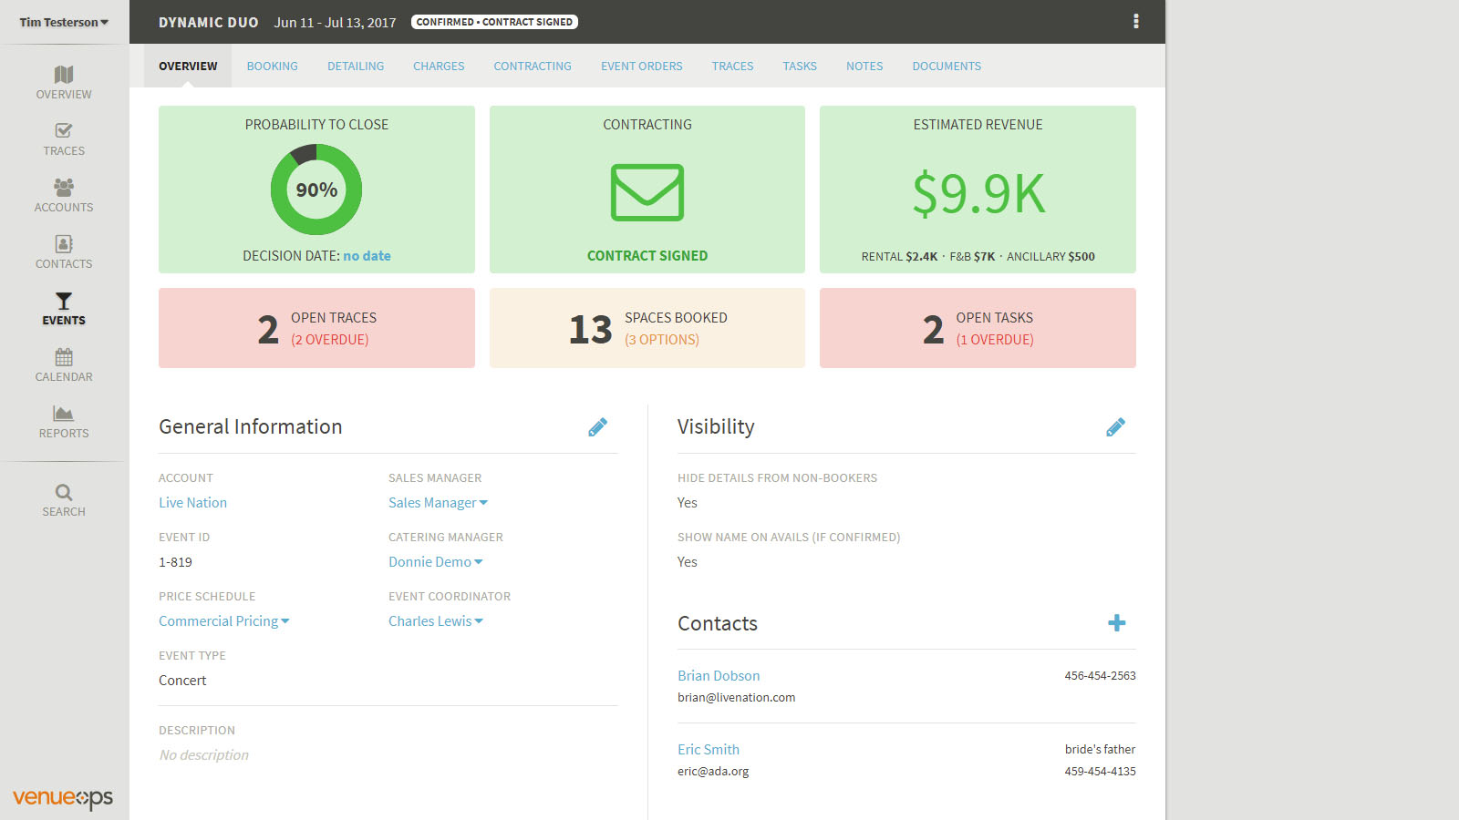The image size is (1459, 820).
Task: Open the Commercial Pricing dropdown
Action: point(223,621)
